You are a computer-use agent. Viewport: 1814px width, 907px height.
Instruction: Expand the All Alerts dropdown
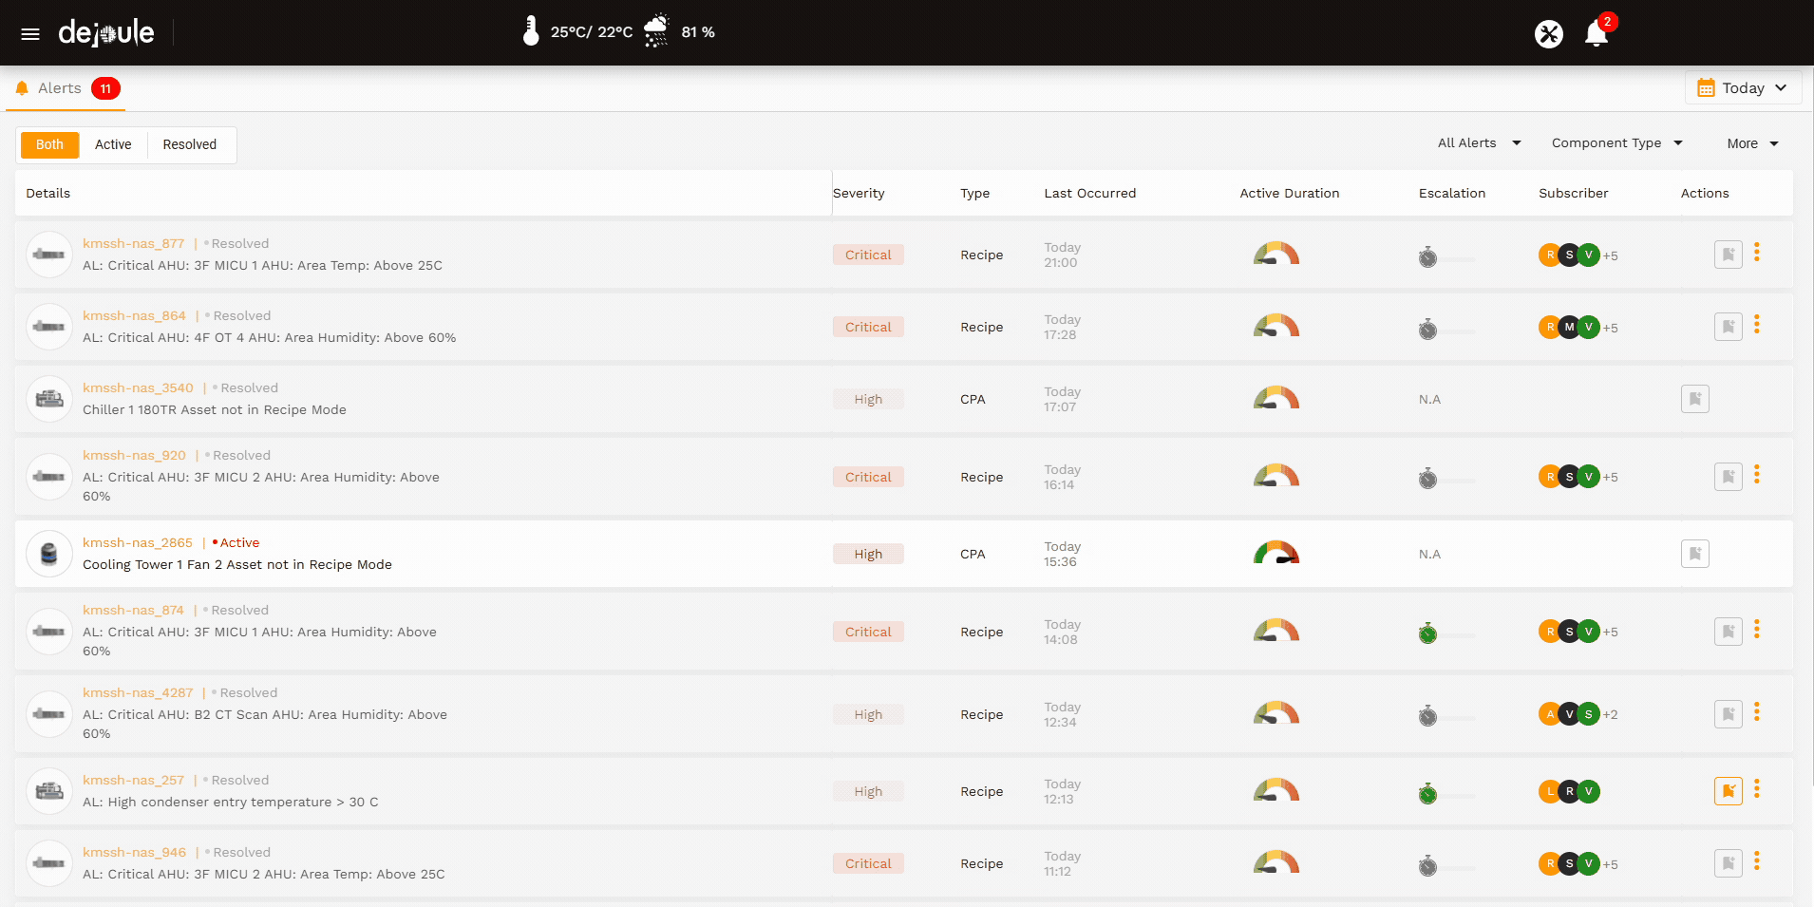coord(1478,143)
